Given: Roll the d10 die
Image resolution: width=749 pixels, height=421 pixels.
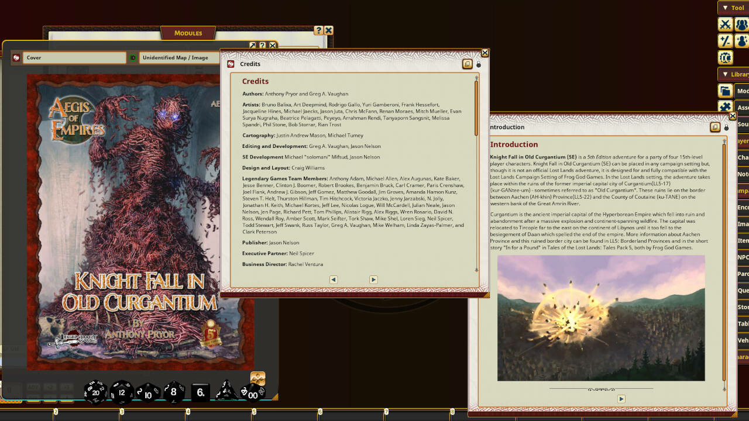Looking at the screenshot, I should coord(147,395).
